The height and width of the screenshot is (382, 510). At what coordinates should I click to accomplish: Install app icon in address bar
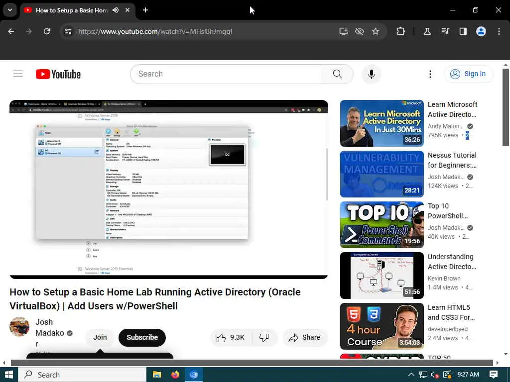[x=344, y=31]
